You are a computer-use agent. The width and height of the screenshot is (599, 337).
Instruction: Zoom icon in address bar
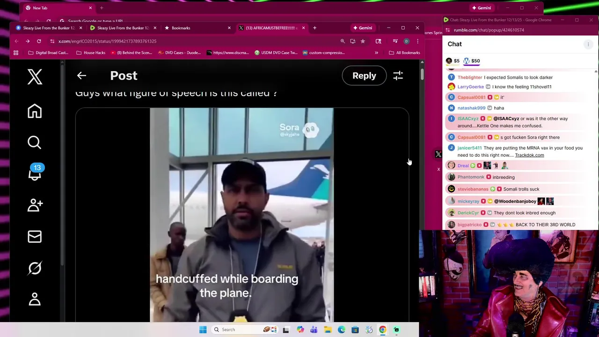pos(343,41)
